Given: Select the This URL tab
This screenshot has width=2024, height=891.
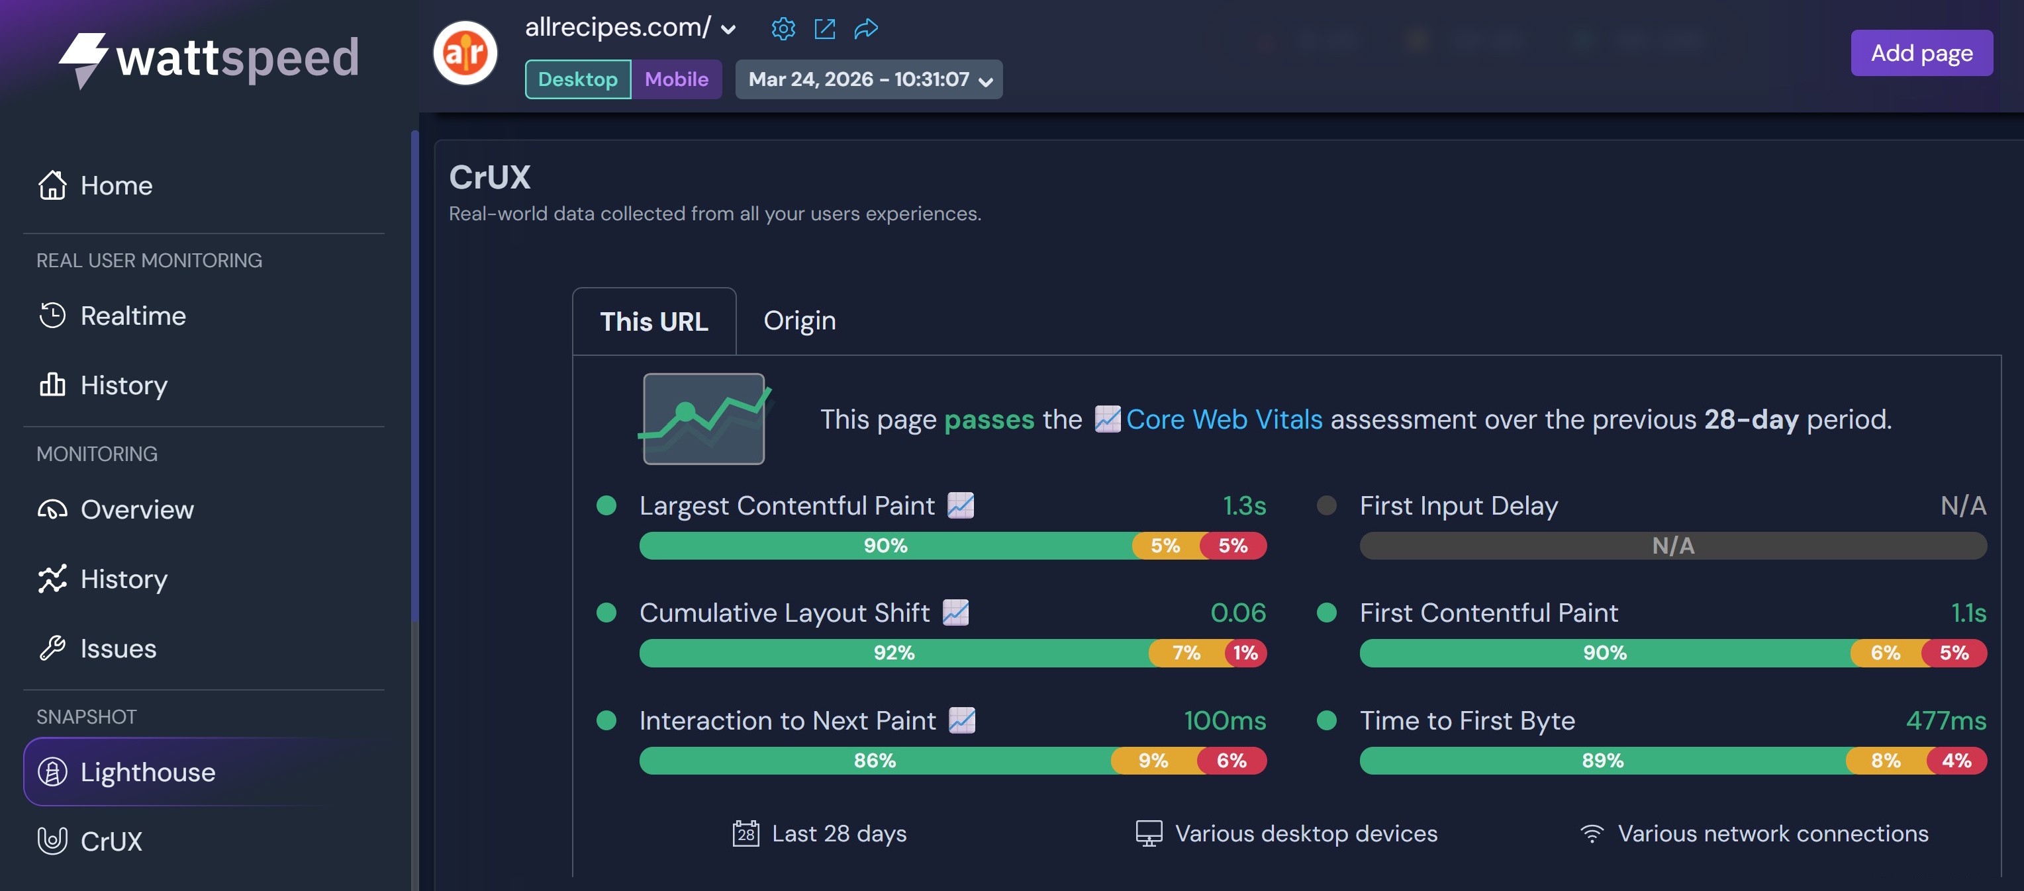Looking at the screenshot, I should (x=653, y=321).
